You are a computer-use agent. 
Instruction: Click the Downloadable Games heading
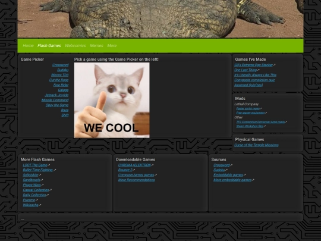[x=136, y=159]
